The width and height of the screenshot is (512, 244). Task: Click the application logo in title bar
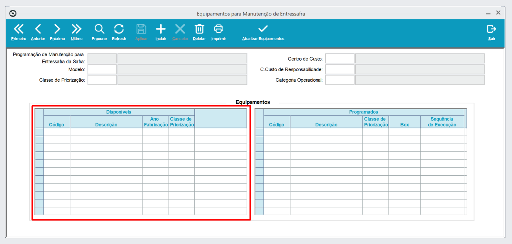pyautogui.click(x=13, y=14)
